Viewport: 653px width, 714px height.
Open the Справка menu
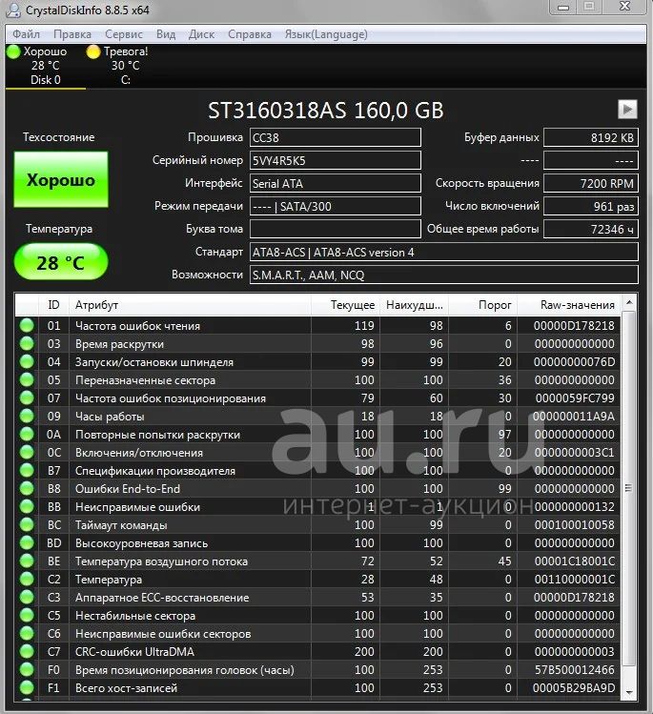point(250,34)
